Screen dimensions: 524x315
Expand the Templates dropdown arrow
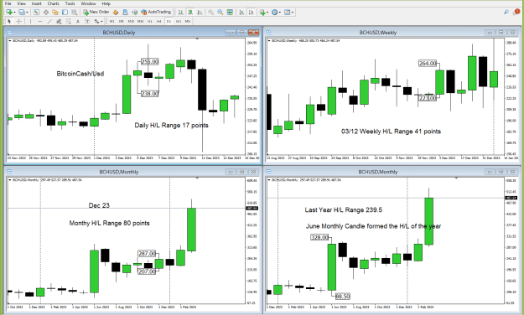coord(293,13)
